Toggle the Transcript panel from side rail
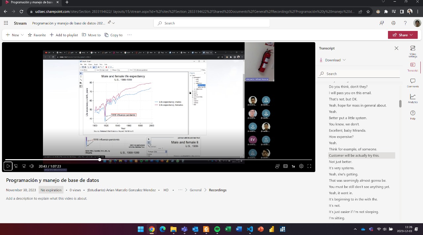423x235 pixels. [413, 67]
